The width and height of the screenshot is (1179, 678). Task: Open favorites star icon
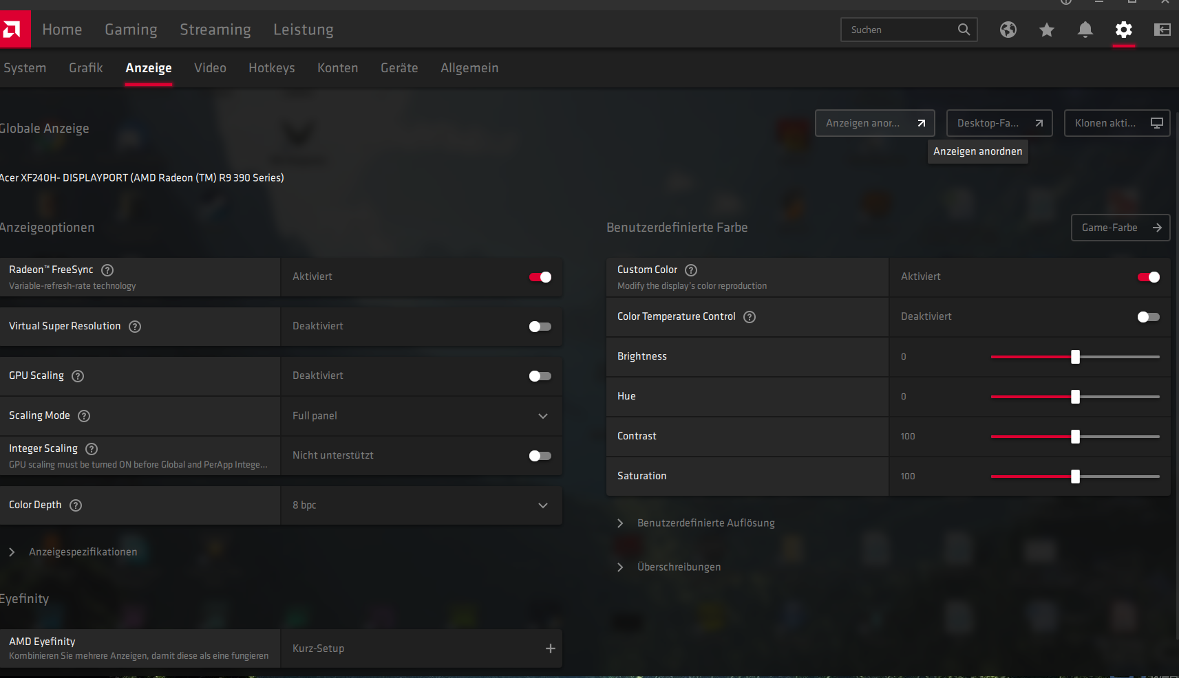click(1047, 30)
